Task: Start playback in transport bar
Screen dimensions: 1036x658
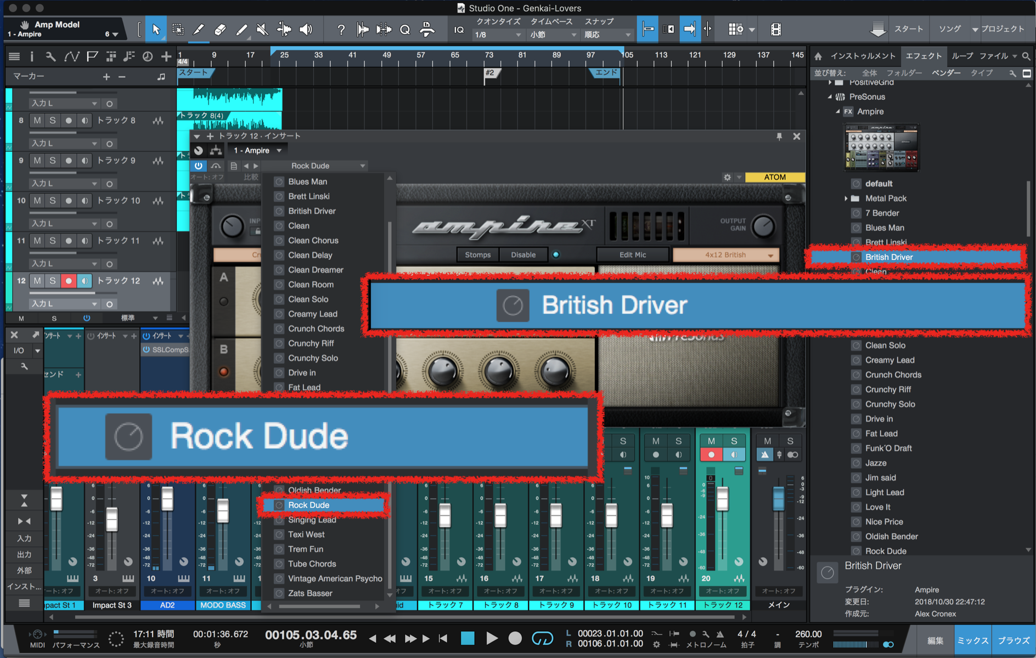Action: pos(492,638)
